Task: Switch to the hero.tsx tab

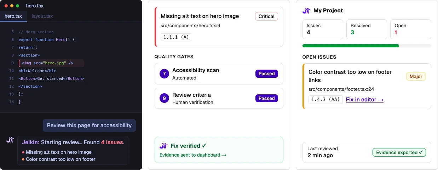Action: pos(13,16)
